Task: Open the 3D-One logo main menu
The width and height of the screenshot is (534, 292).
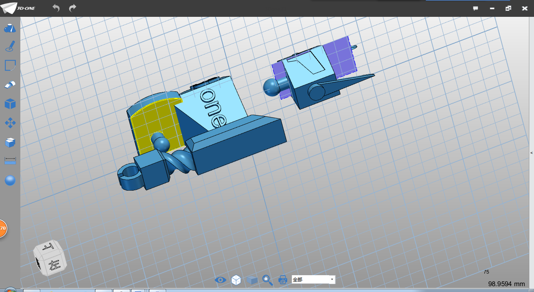Action: 18,8
